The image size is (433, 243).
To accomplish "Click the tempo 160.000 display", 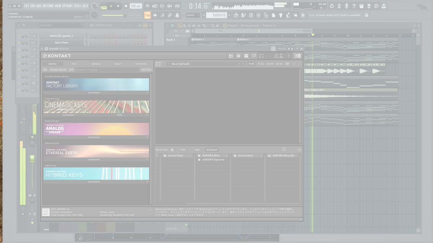I will pyautogui.click(x=136, y=6).
